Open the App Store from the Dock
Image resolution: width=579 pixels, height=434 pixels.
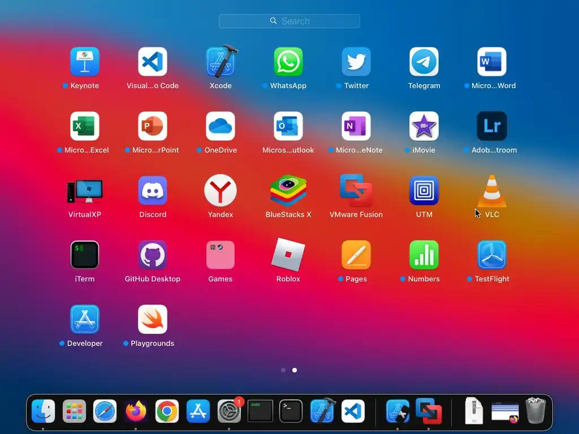click(198, 411)
